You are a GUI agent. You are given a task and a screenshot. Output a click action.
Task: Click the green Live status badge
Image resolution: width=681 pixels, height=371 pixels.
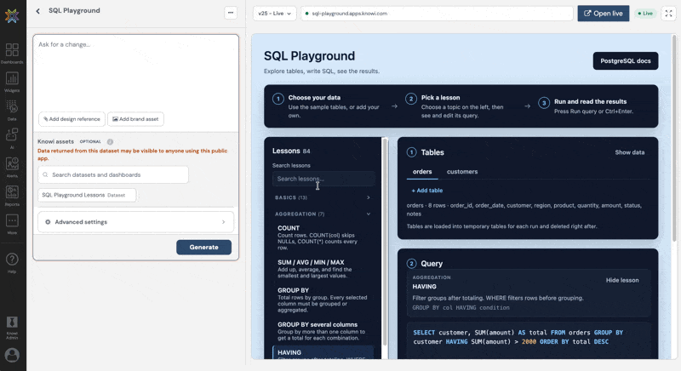[645, 14]
